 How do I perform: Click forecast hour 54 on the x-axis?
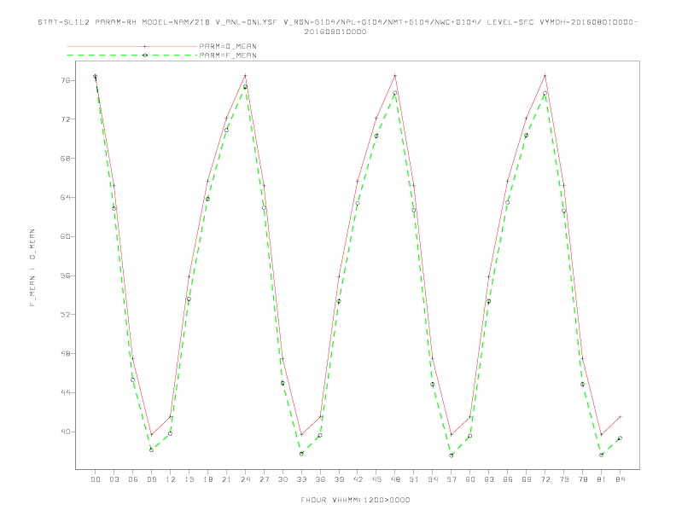[433, 479]
